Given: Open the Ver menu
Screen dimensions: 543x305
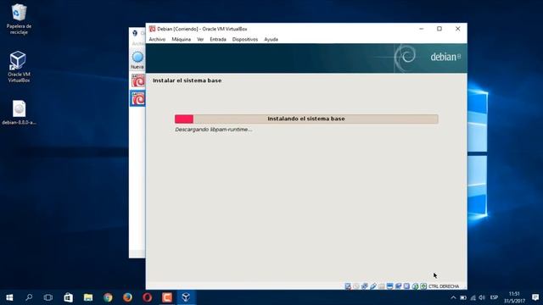Looking at the screenshot, I should coord(200,40).
